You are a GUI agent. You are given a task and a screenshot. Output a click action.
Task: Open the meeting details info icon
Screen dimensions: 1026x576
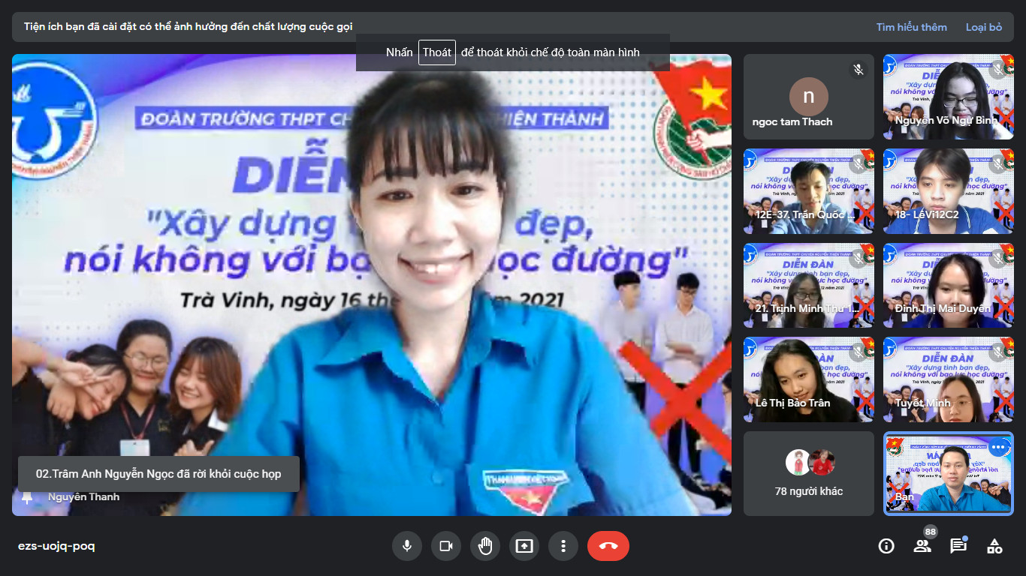[x=886, y=546]
